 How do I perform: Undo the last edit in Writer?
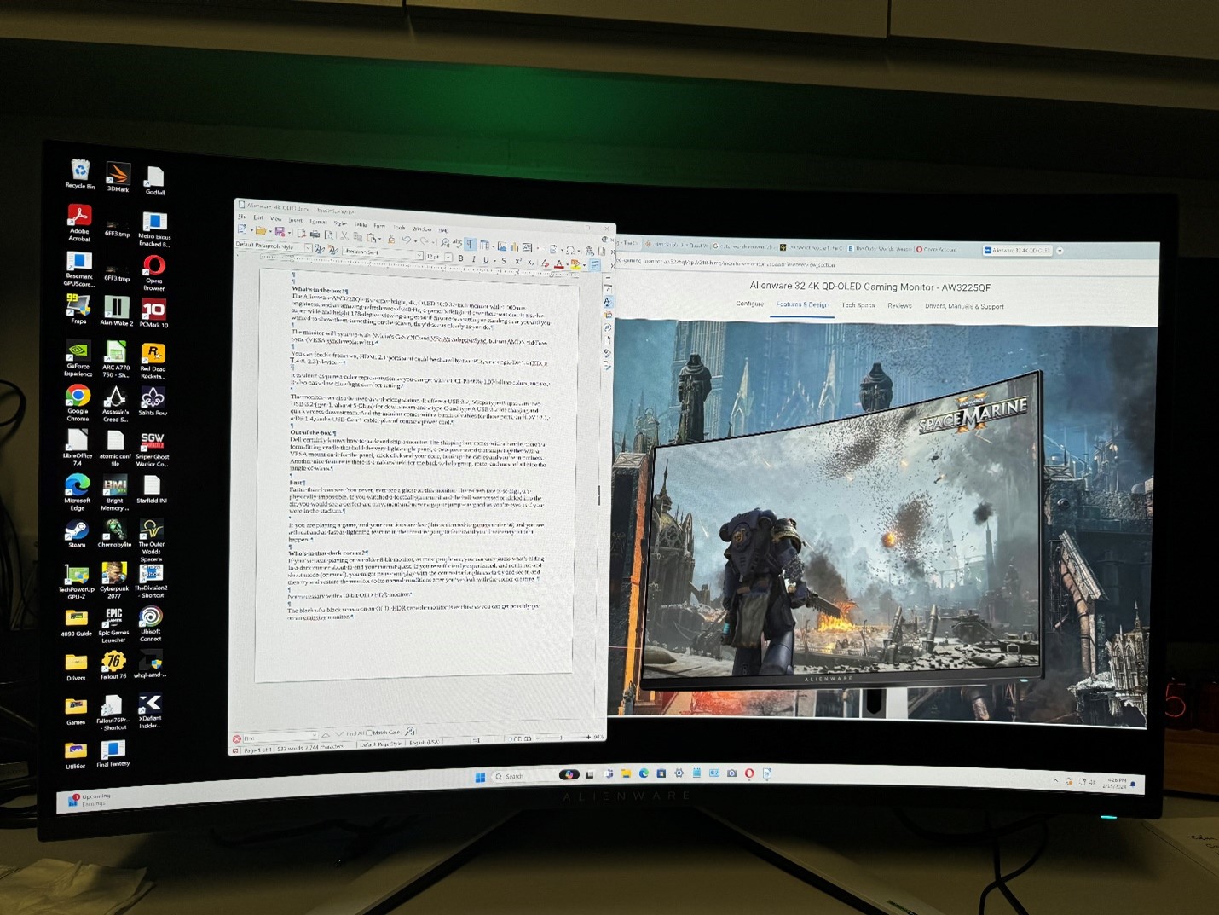406,240
